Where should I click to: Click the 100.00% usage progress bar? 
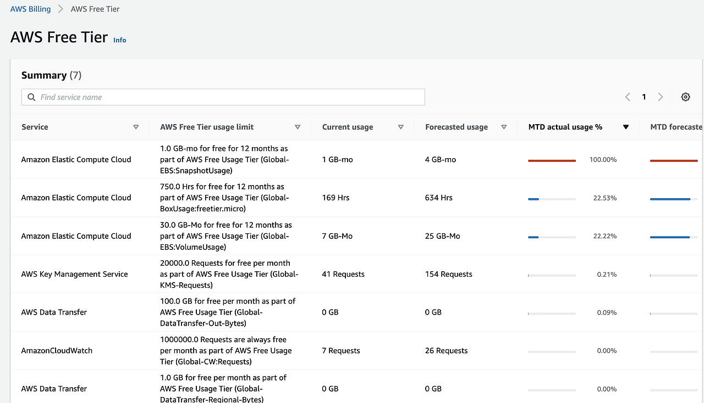pyautogui.click(x=552, y=160)
